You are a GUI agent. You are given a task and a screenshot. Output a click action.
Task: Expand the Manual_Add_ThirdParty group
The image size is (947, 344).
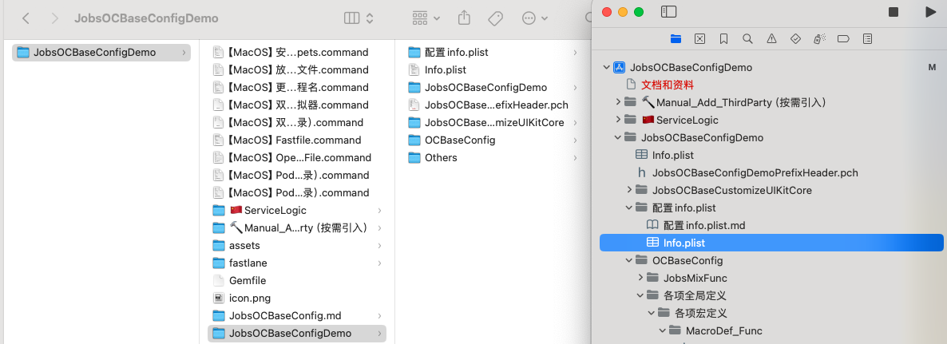pos(617,103)
